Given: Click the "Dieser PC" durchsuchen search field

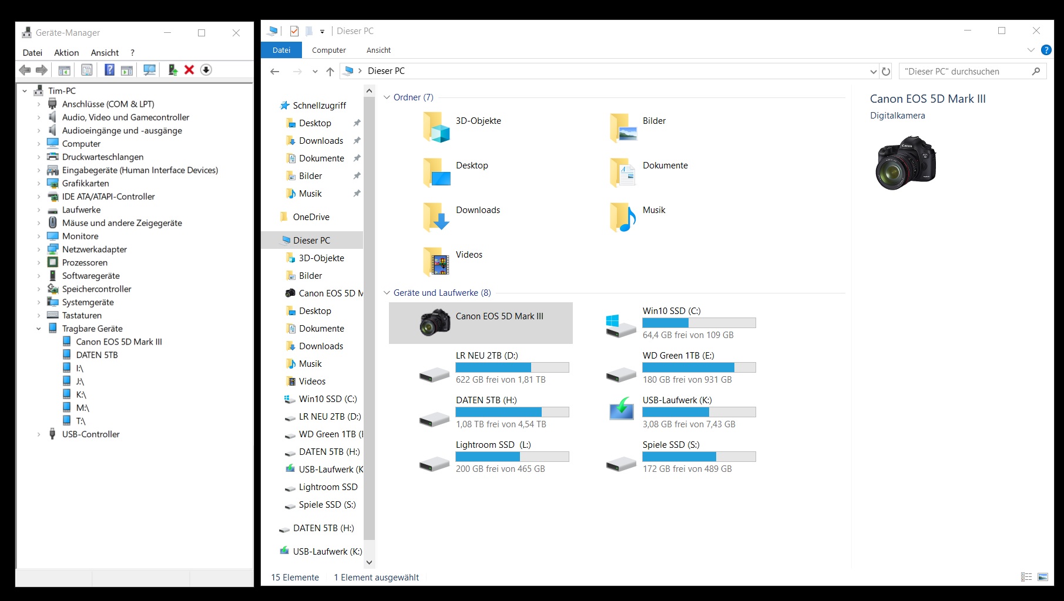Looking at the screenshot, I should 965,71.
